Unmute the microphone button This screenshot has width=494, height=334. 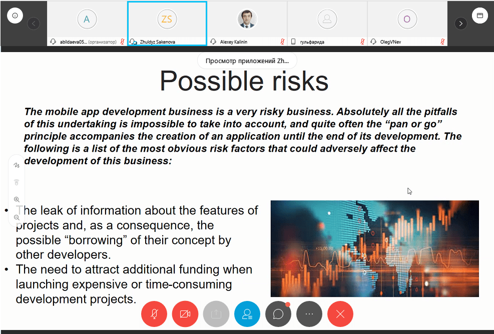[x=154, y=314]
